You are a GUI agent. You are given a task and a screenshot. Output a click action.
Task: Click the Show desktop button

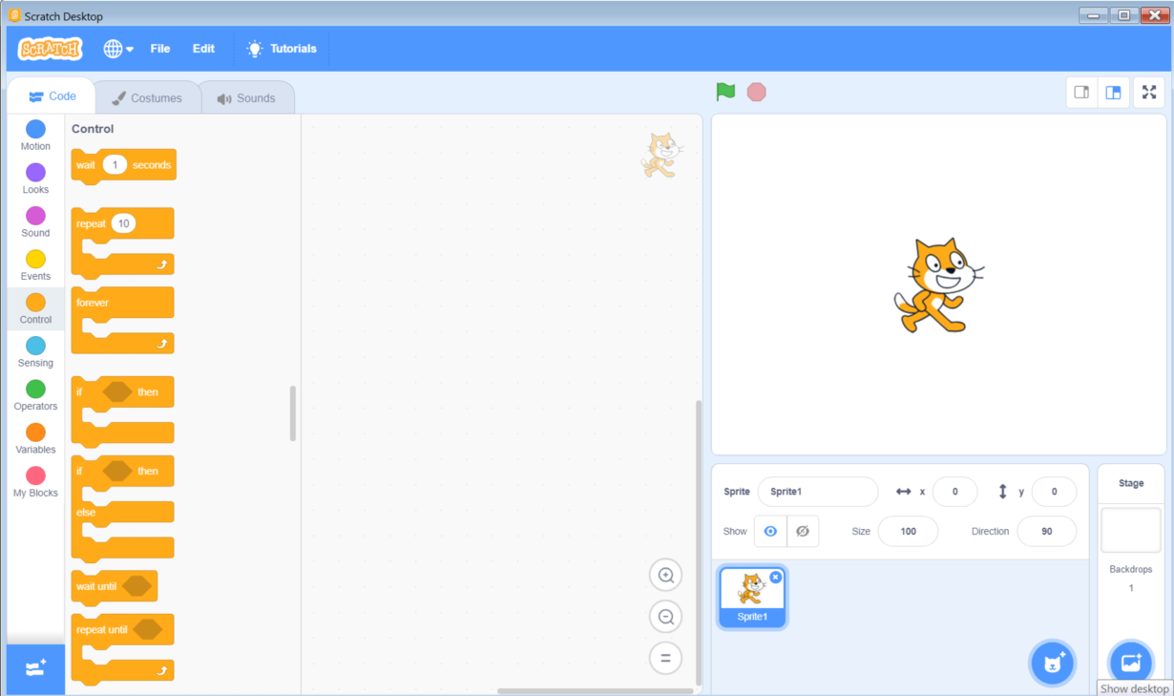(1135, 688)
